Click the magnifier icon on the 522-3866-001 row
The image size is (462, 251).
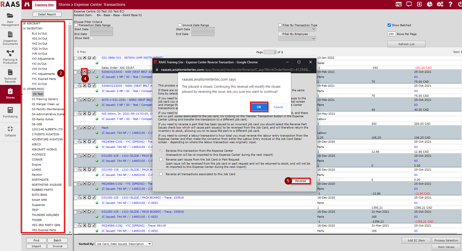tap(80, 58)
